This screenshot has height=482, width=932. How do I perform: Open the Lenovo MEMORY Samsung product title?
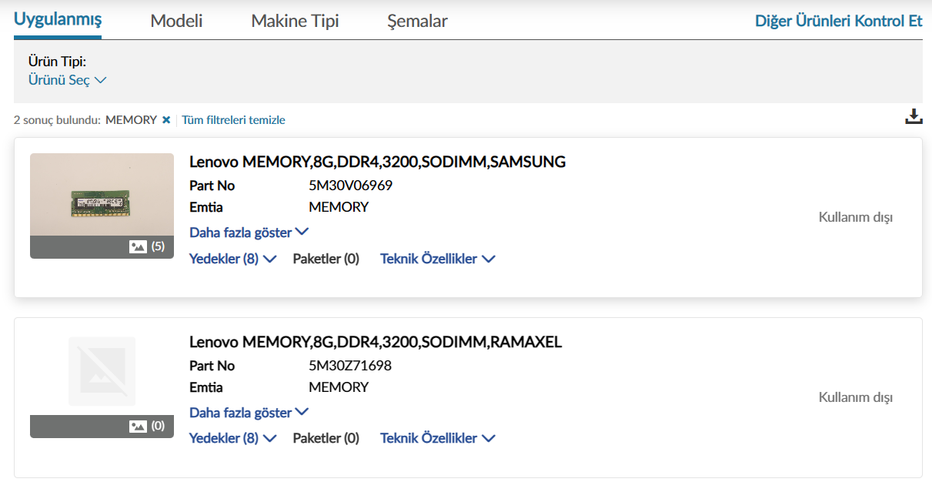coord(377,162)
